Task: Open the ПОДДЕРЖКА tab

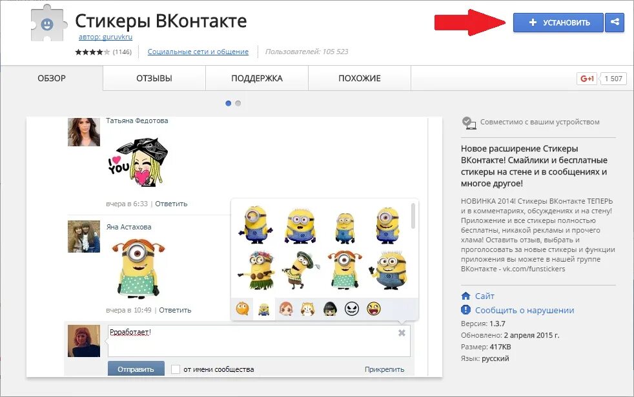Action: [x=257, y=78]
